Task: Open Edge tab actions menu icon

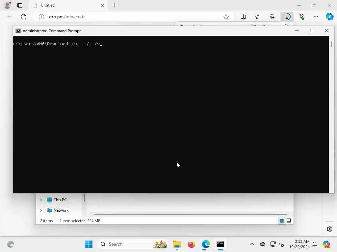Action: 19,5
